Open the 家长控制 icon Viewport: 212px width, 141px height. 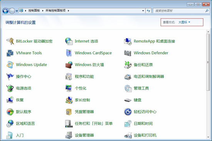tap(69, 100)
